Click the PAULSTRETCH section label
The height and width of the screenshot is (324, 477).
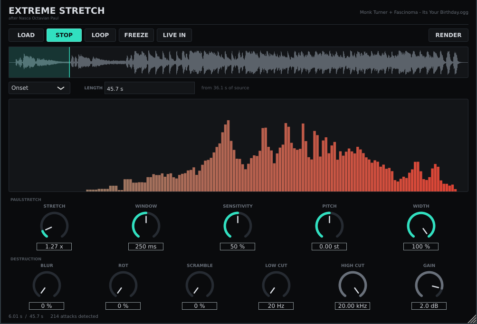point(26,200)
